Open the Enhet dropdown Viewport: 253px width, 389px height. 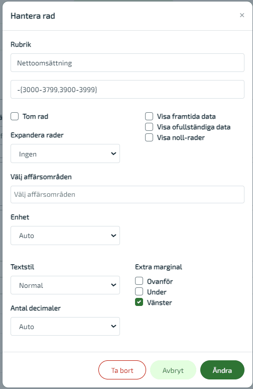coord(65,236)
